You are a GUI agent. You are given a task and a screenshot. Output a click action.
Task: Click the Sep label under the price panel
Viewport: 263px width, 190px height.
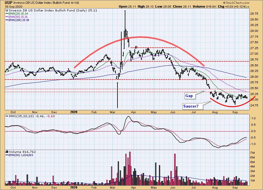[235, 112]
